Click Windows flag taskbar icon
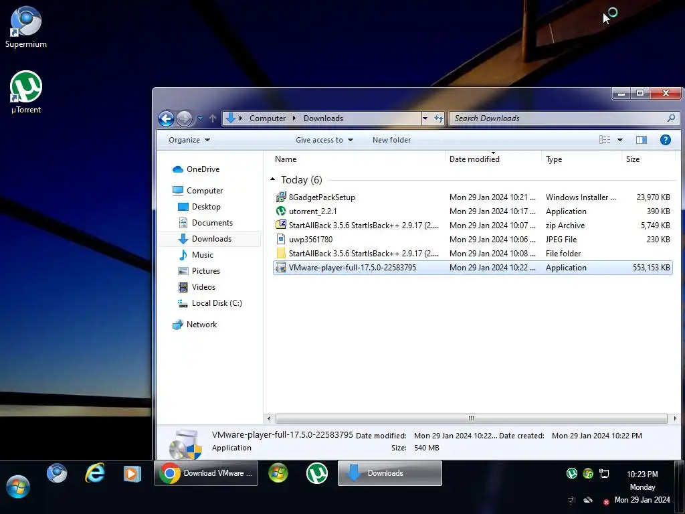This screenshot has width=685, height=514. coord(278,473)
